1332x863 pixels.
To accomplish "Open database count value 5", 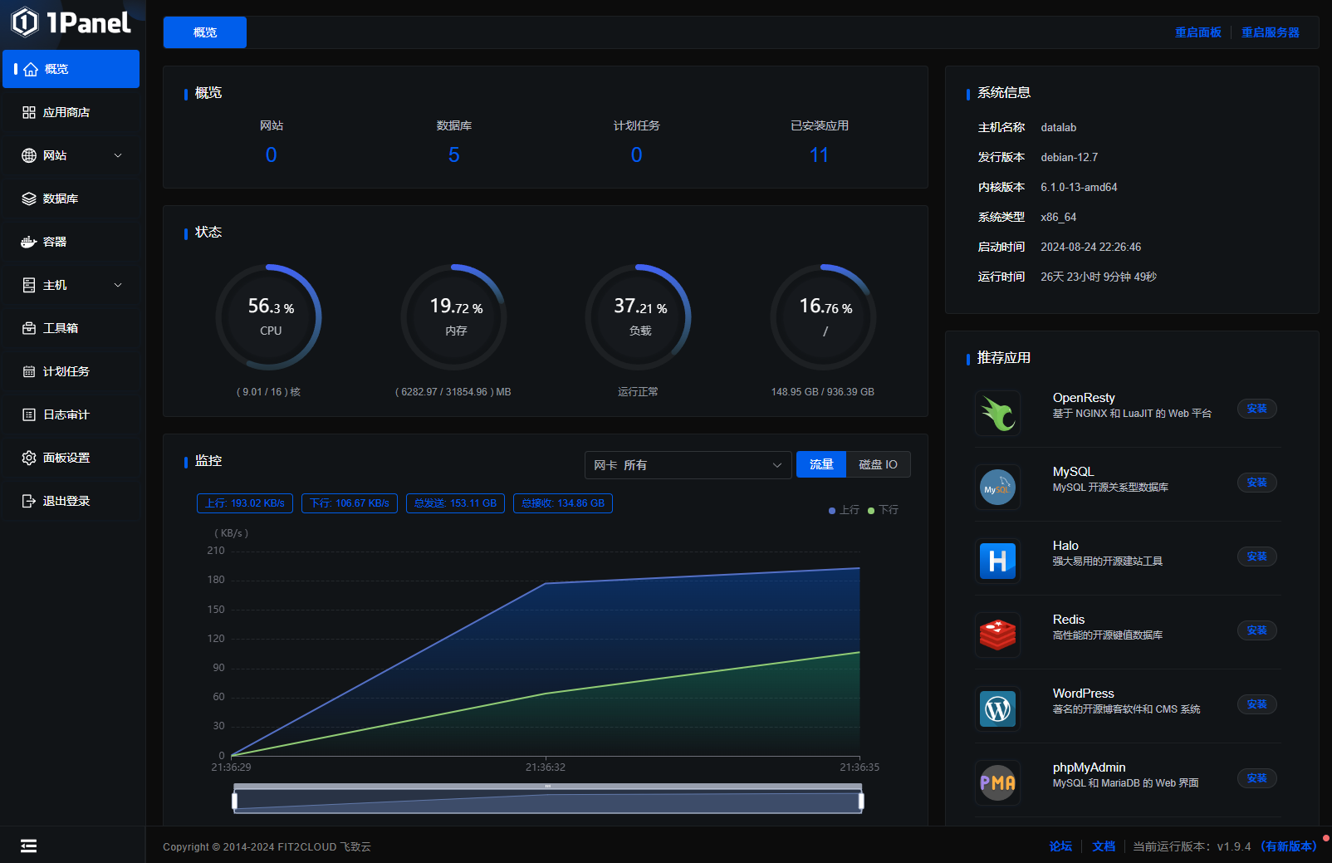I will 453,155.
